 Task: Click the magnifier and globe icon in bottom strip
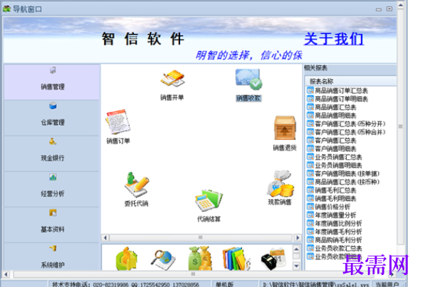[163, 259]
